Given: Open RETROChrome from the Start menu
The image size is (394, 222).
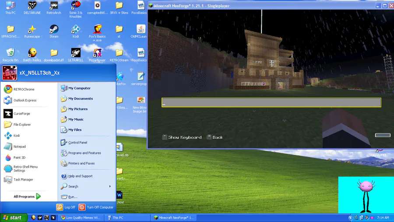Looking at the screenshot, I should [19, 89].
